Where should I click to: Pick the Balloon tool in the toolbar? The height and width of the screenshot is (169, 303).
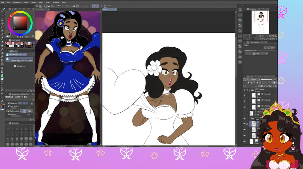pos(2,97)
